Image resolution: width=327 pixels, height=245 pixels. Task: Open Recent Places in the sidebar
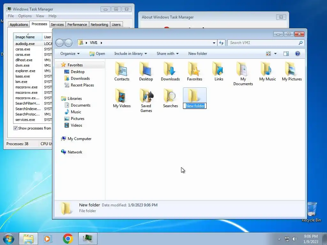click(82, 85)
